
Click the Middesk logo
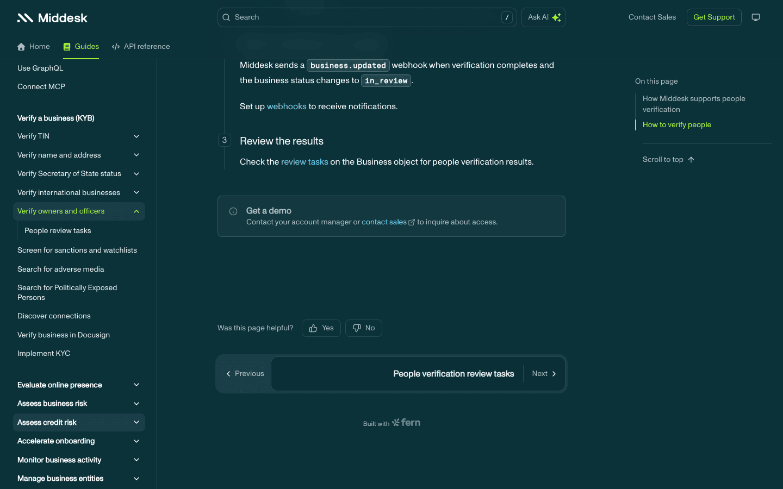(52, 18)
